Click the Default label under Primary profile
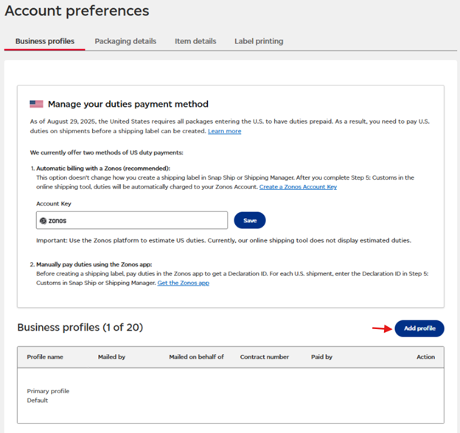The height and width of the screenshot is (433, 460). pos(38,401)
